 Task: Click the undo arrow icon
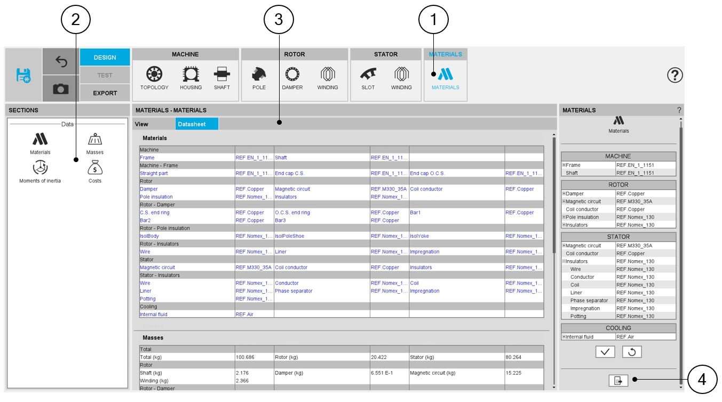61,62
